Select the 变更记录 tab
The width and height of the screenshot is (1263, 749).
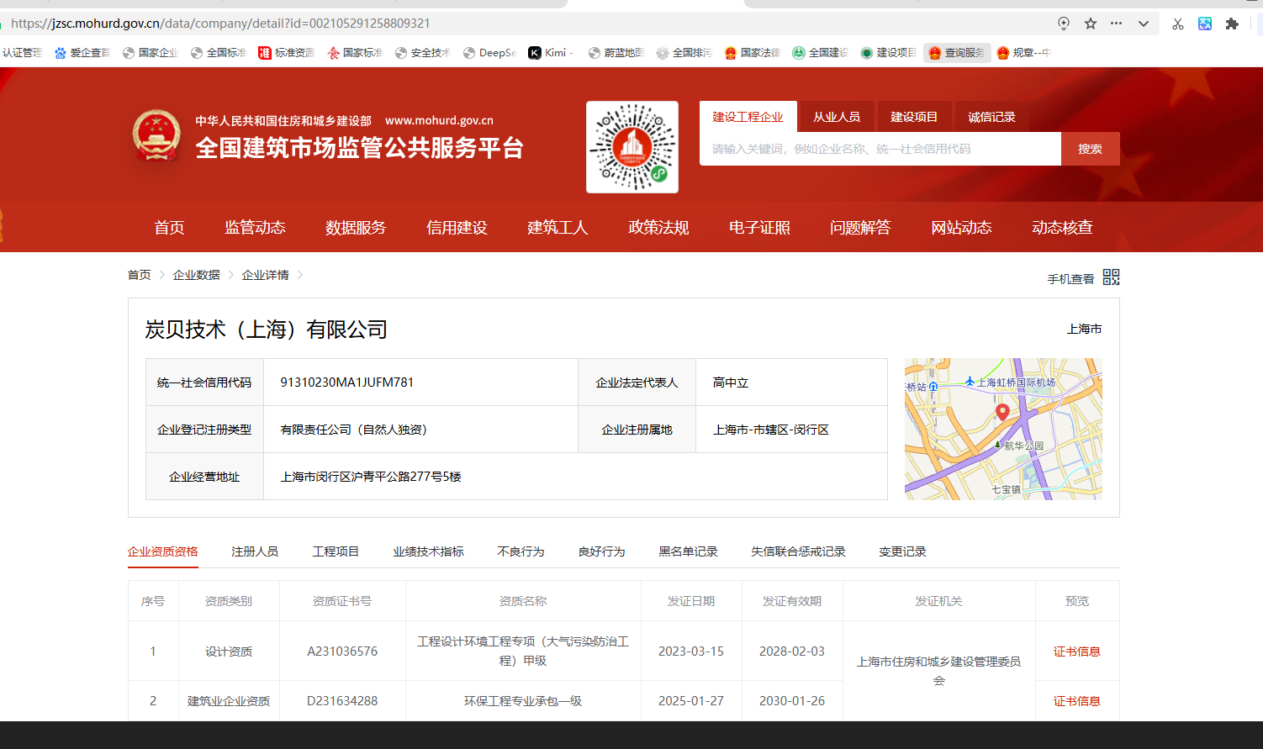pos(902,551)
